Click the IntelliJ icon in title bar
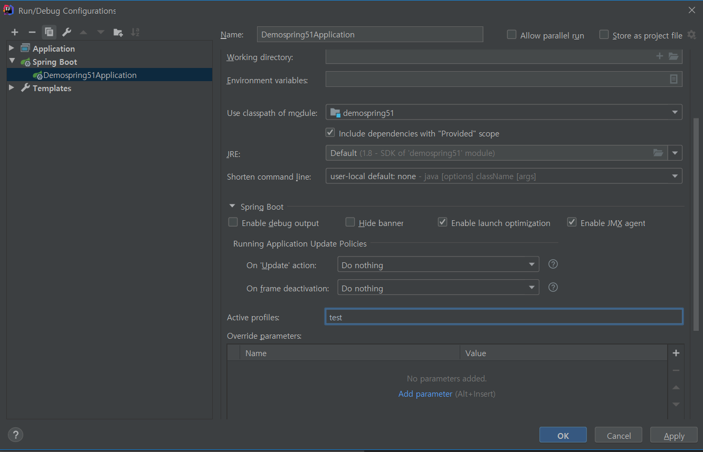Screen dimensions: 703x452 coord(9,10)
